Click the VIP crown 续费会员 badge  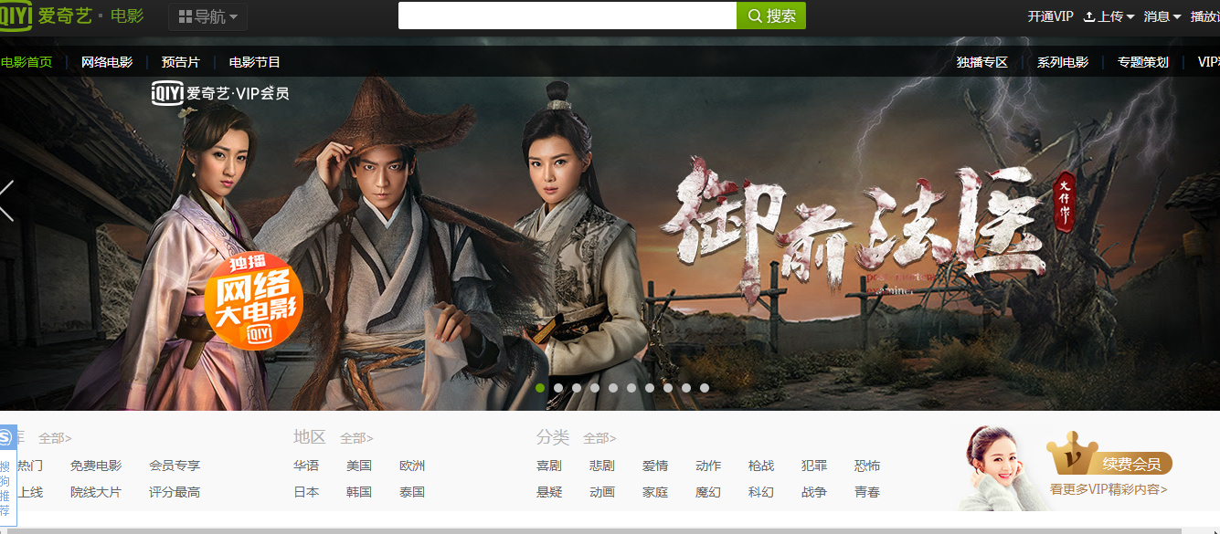tap(1109, 455)
